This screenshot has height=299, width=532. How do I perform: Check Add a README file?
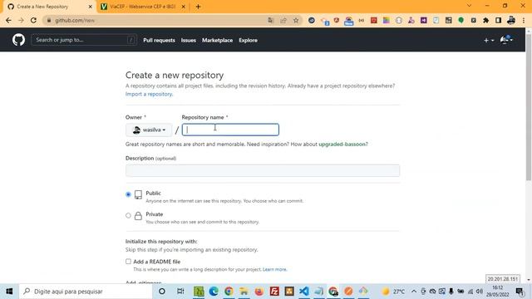coord(128,262)
